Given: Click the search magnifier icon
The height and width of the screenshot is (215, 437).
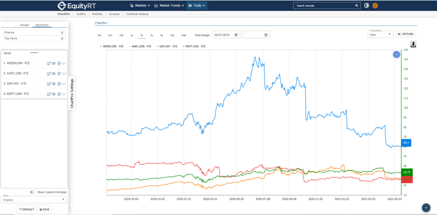Looking at the screenshot, I should (356, 5).
